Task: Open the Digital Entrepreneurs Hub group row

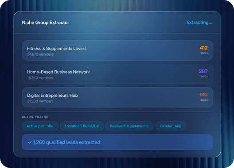Action: 117,97
